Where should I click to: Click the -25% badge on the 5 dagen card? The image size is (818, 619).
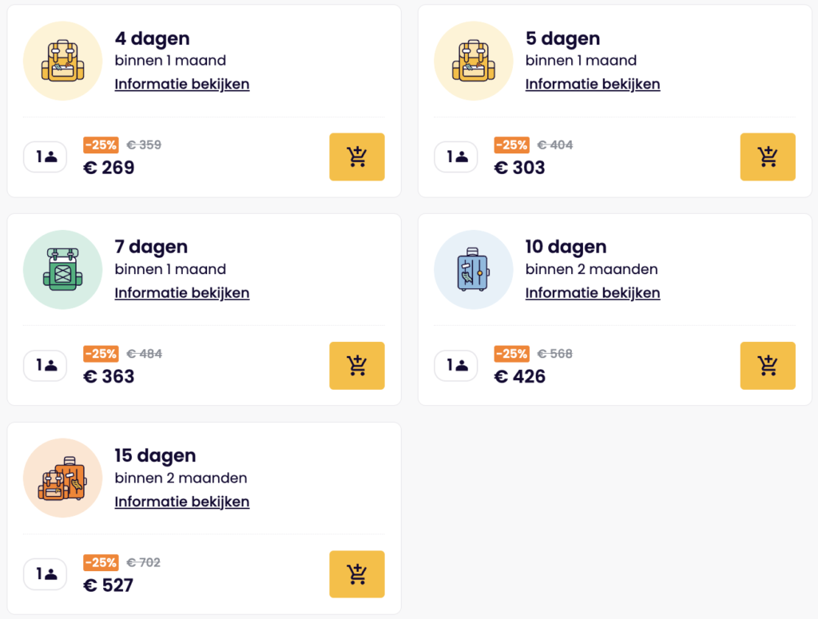pos(511,145)
